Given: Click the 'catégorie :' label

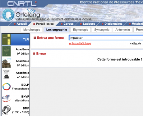Looking at the screenshot, I should tap(136, 44).
